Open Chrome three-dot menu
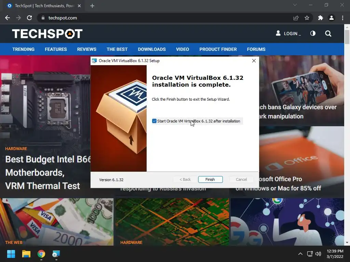The height and width of the screenshot is (262, 350). click(342, 18)
